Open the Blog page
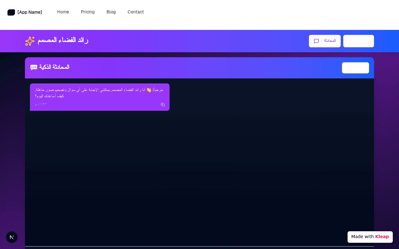 click(x=111, y=12)
